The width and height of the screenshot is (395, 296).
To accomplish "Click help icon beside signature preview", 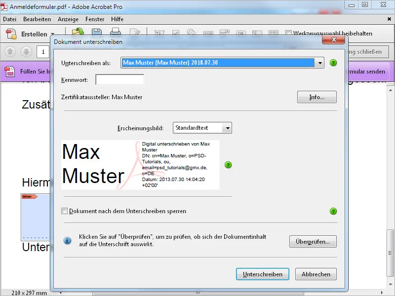I will click(228, 165).
